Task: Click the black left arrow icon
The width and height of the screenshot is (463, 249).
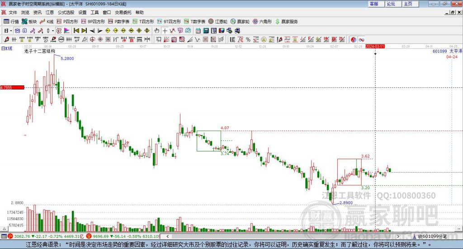Action: pos(92,31)
